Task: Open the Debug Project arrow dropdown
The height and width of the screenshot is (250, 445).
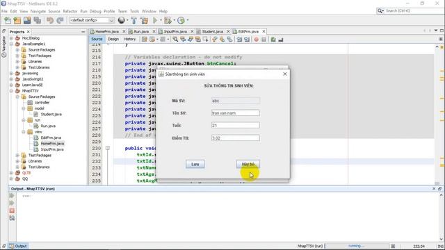Action: 174,20
